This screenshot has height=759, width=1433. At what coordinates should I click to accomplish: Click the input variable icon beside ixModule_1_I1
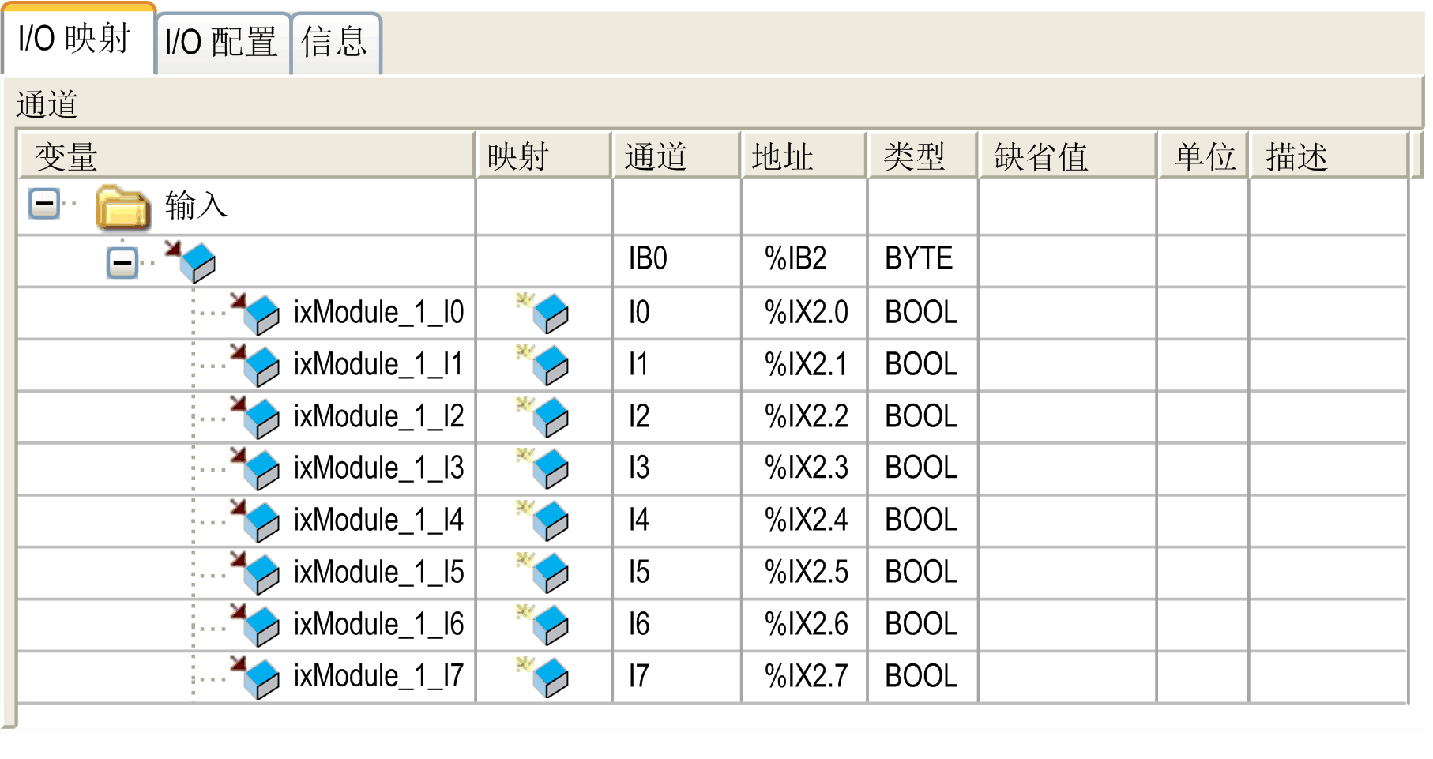pyautogui.click(x=256, y=365)
